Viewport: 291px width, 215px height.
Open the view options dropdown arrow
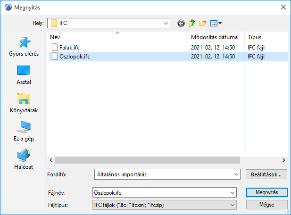click(220, 23)
